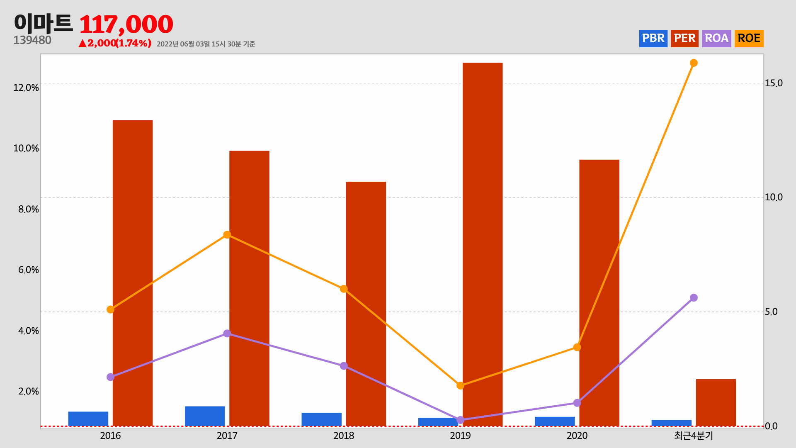
Task: Click the 최근4분기 PER red bar
Action: tap(716, 402)
